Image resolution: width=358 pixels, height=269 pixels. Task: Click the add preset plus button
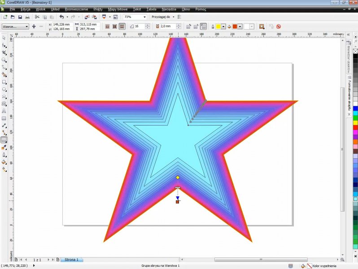34,26
